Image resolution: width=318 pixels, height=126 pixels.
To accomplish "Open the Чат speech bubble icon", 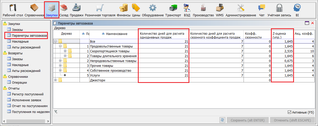I will 262,8.
